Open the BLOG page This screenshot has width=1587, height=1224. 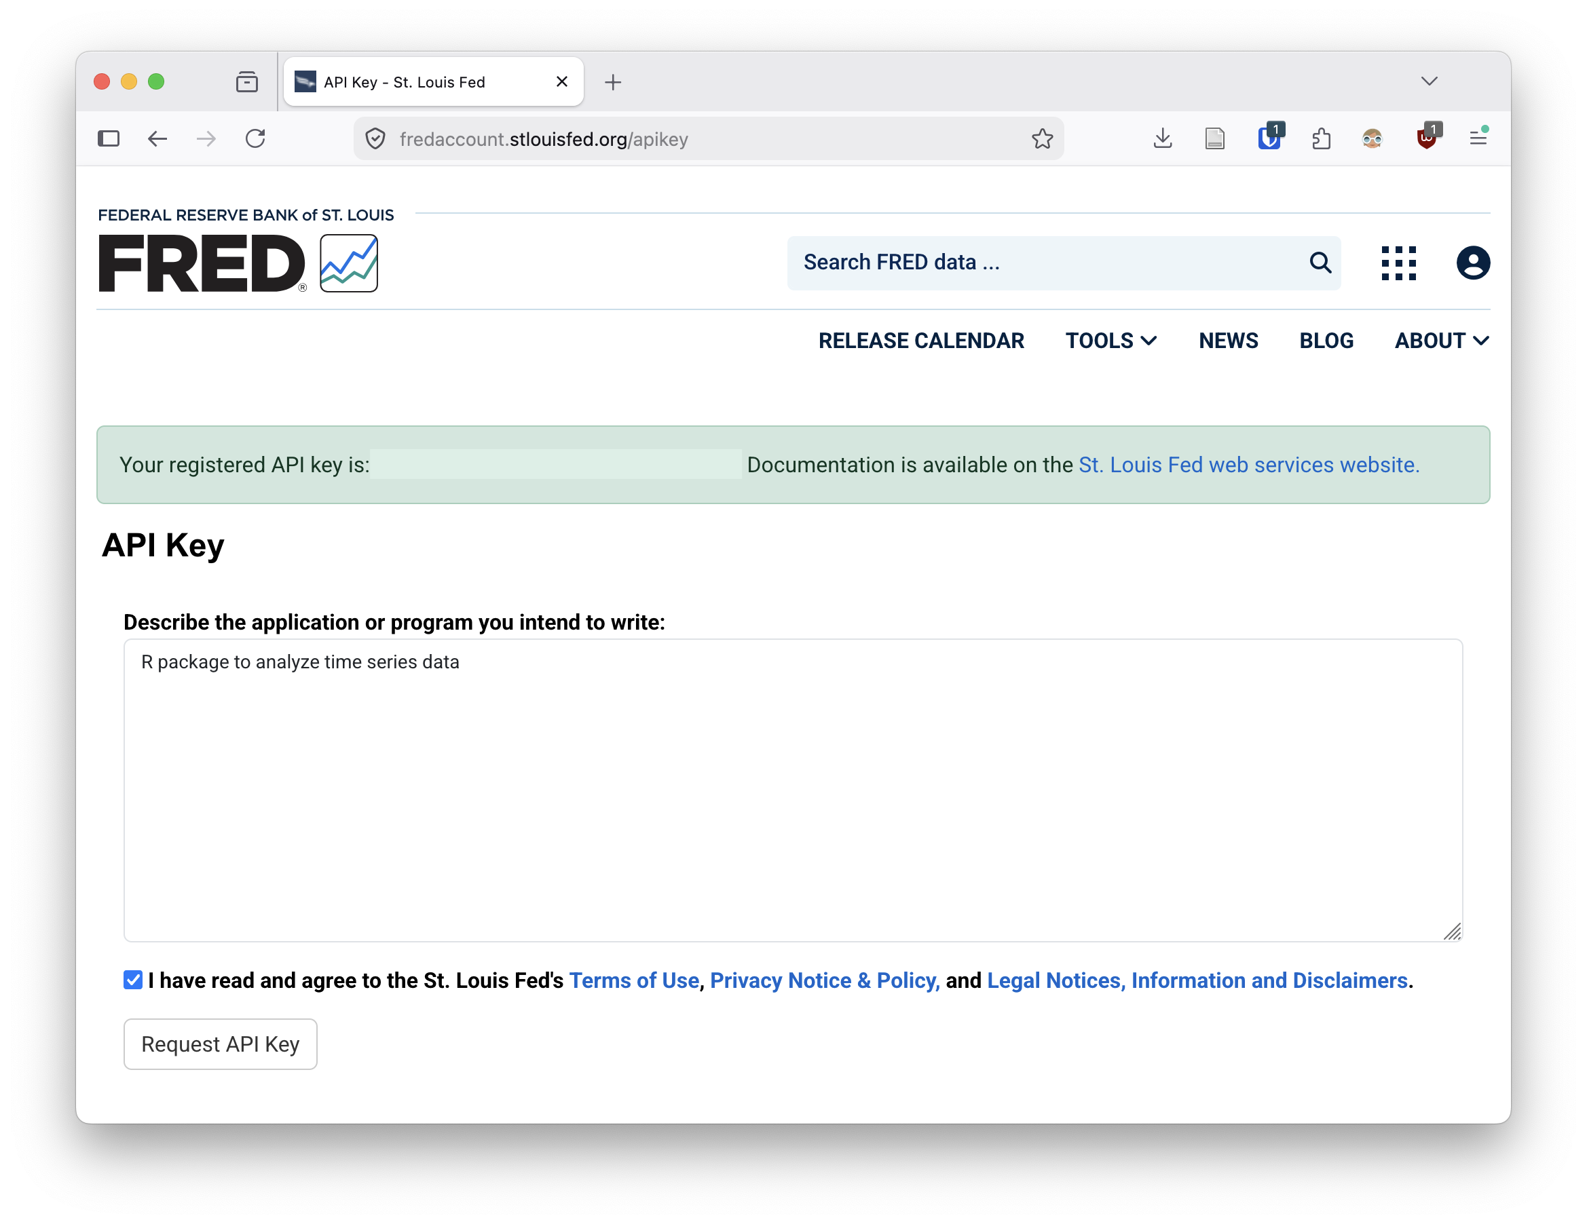(1326, 341)
